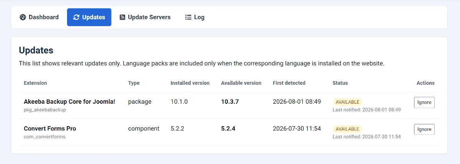Click first detected date 2026-08-01 08:49

tap(297, 102)
